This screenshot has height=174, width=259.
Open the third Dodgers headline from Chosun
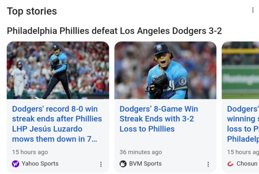(243, 124)
